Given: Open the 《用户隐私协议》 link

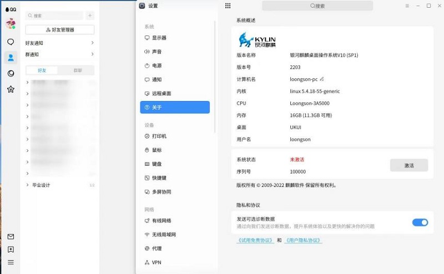Looking at the screenshot, I should click(x=303, y=241).
